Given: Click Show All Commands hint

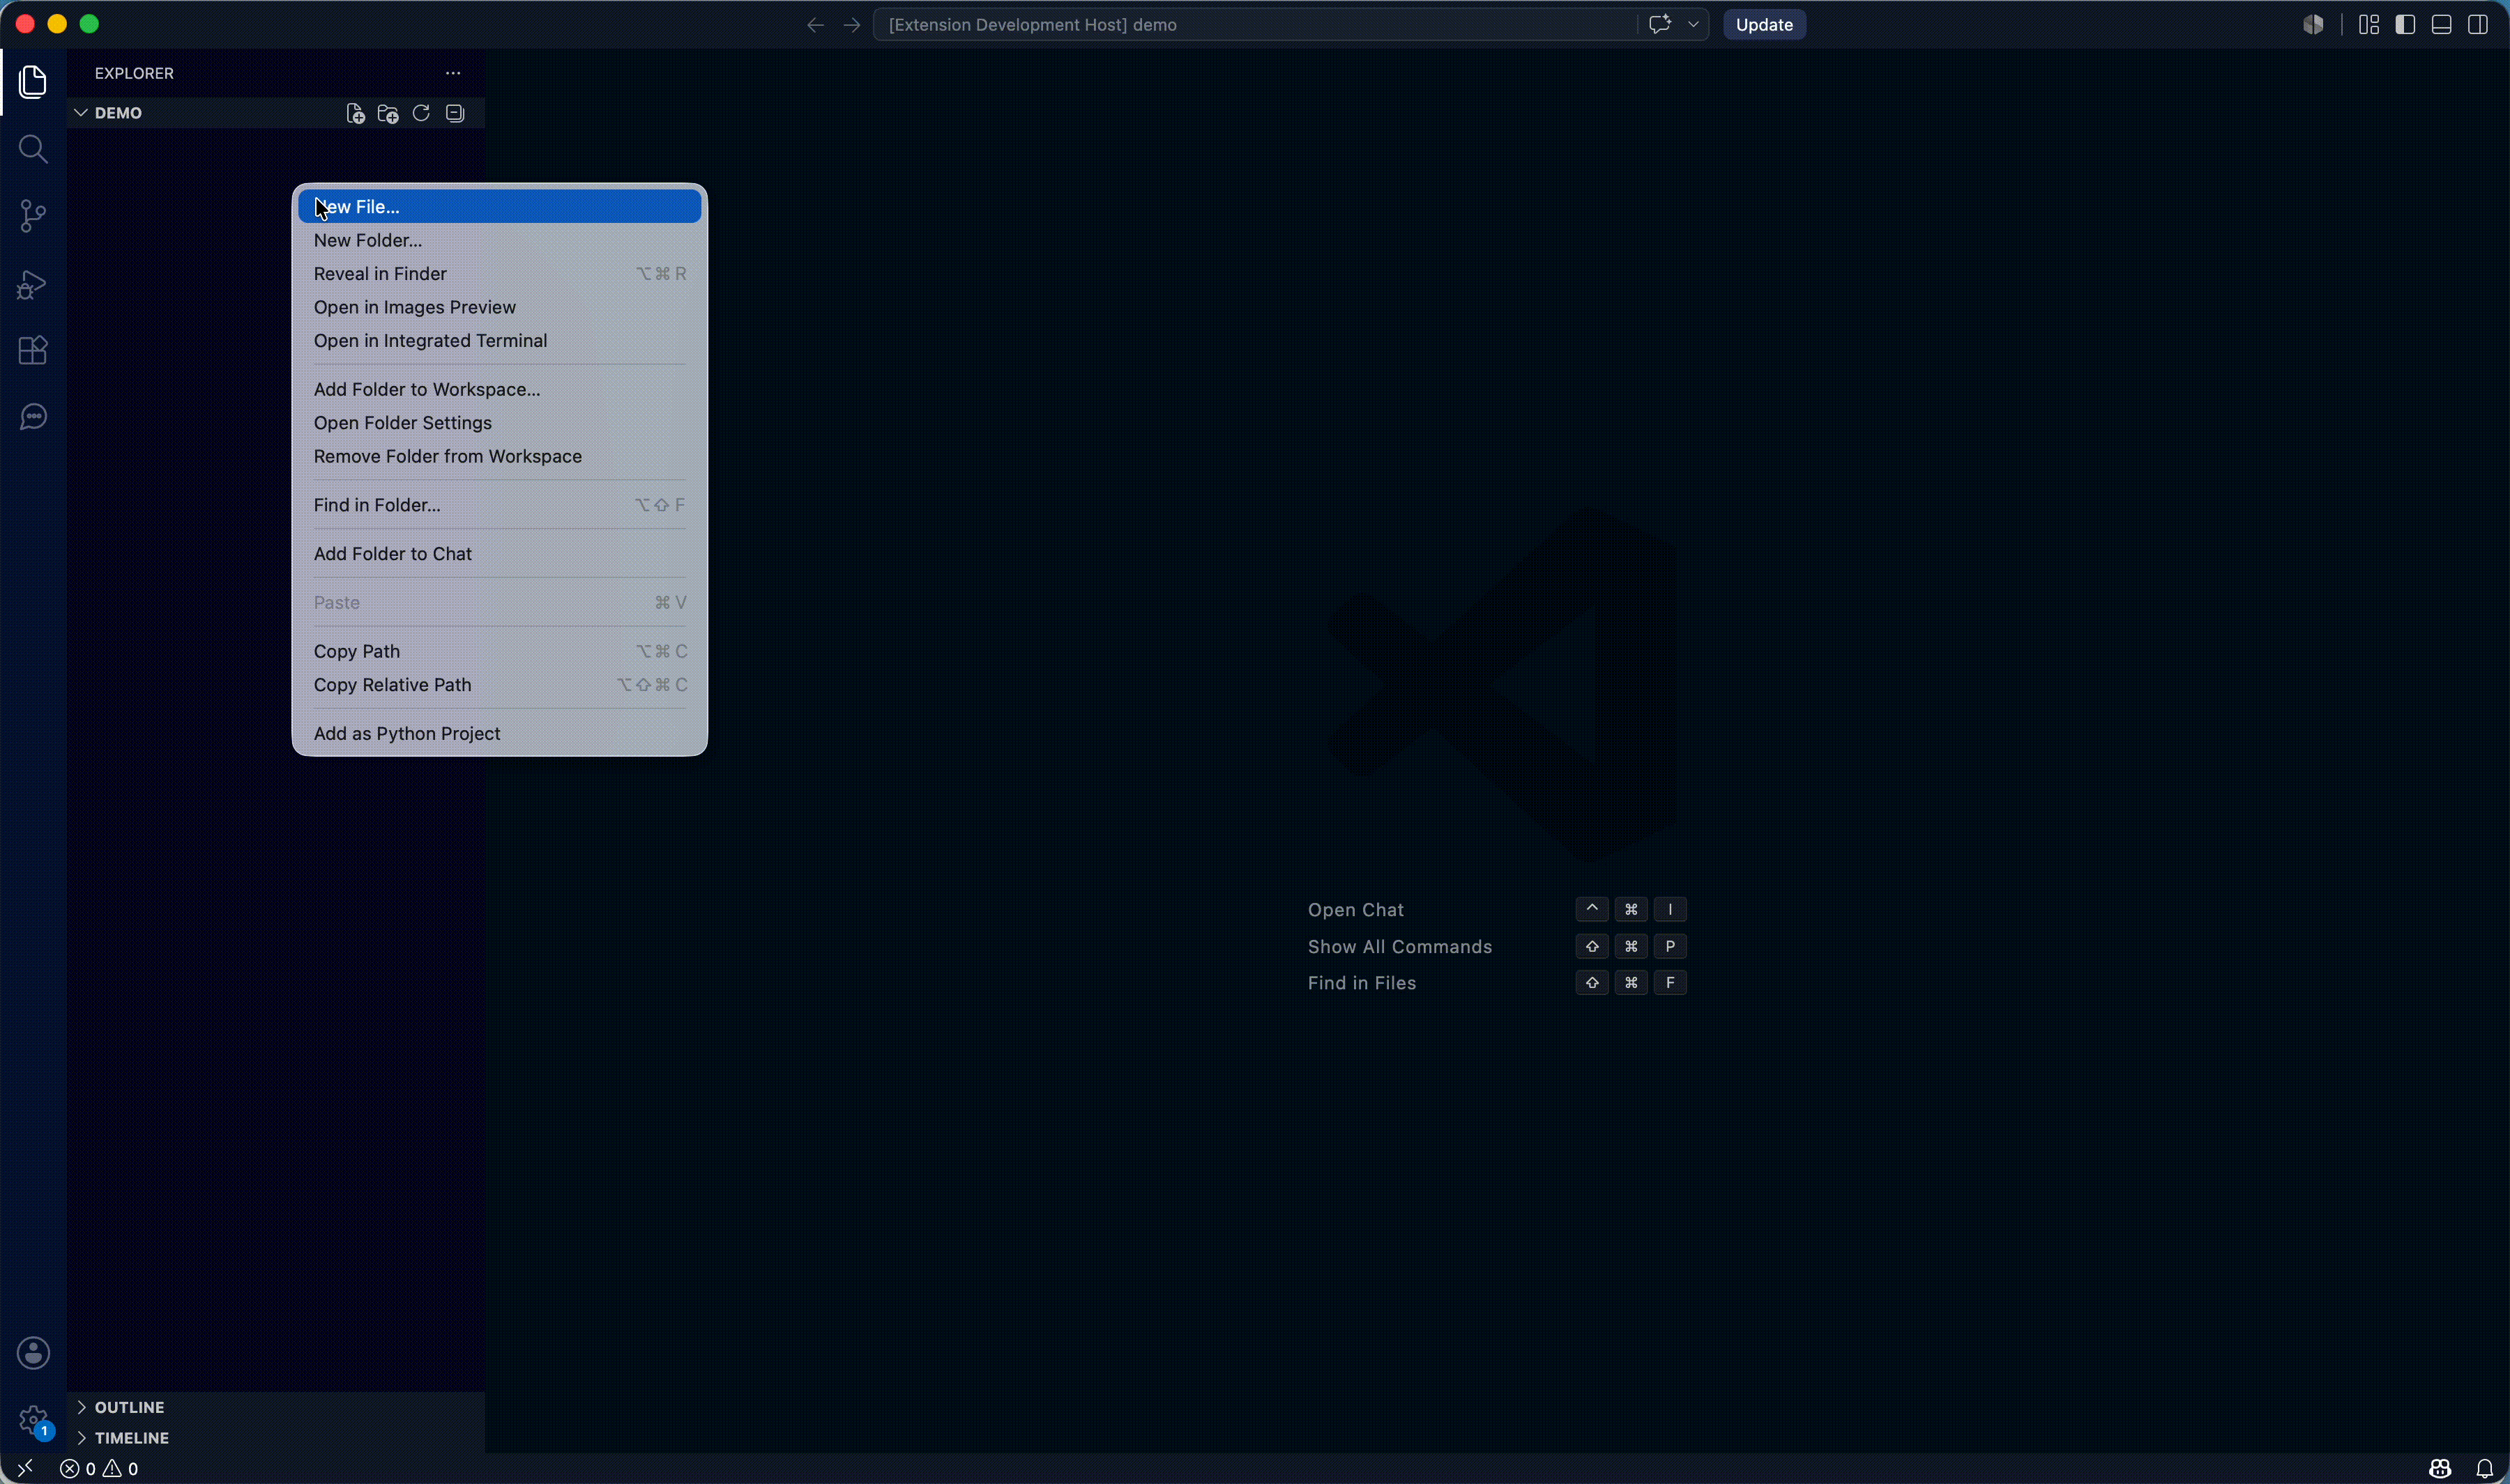Looking at the screenshot, I should coord(1399,947).
